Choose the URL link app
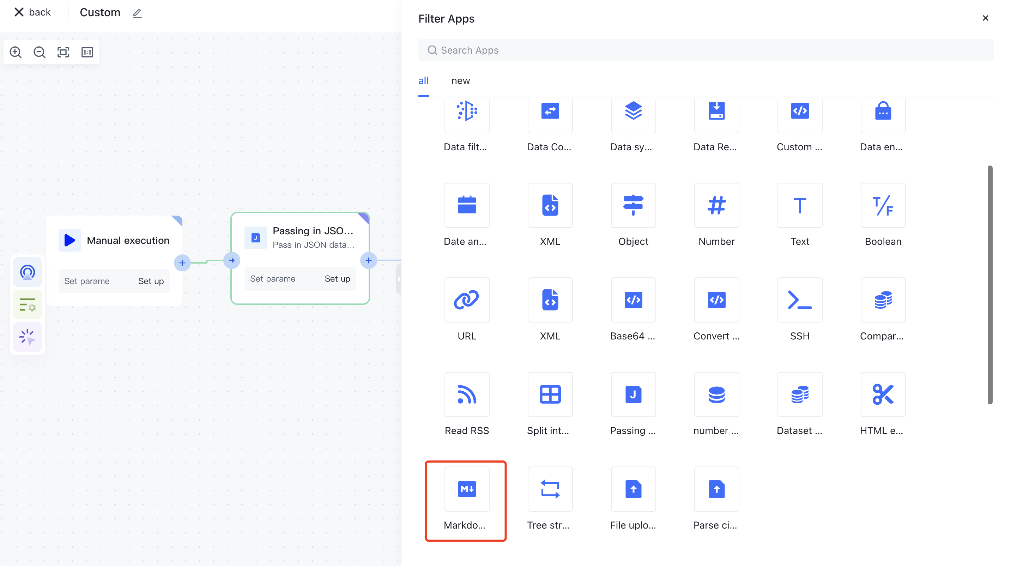 (467, 300)
